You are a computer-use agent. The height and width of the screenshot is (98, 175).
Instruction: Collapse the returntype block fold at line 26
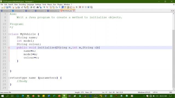[x=9, y=78]
